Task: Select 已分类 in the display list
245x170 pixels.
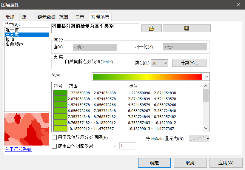Action: [x=27, y=35]
